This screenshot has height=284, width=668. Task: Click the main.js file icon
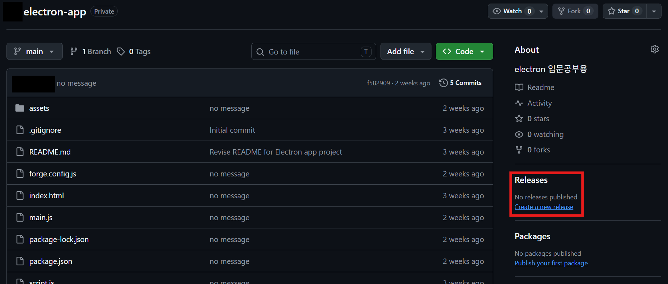[x=20, y=217]
